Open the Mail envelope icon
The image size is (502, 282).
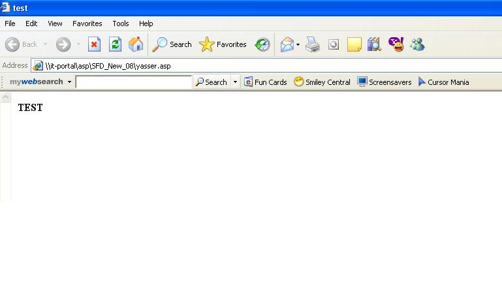point(287,44)
